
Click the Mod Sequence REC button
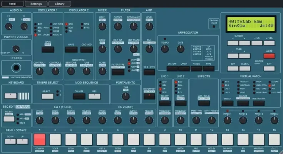94,96
